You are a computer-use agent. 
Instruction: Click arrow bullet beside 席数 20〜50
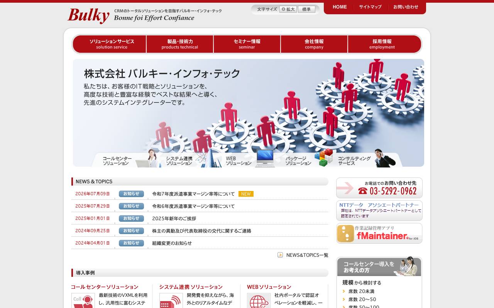pos(344,300)
